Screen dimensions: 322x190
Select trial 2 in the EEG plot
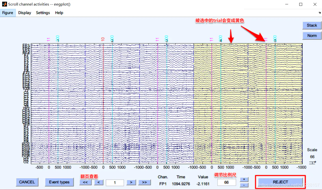(x=112, y=104)
